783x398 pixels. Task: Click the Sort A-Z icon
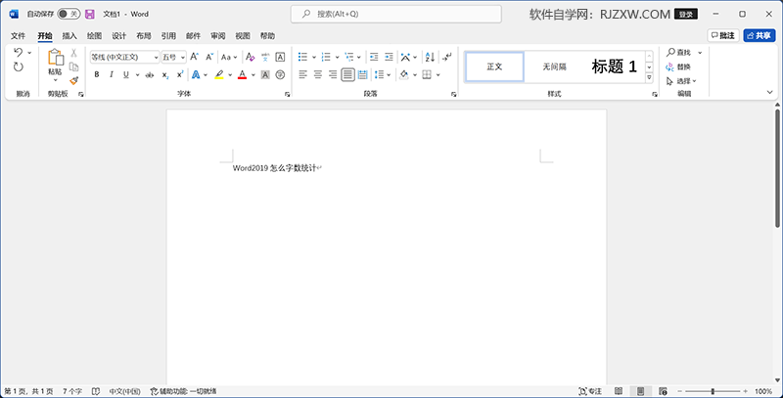click(x=430, y=57)
